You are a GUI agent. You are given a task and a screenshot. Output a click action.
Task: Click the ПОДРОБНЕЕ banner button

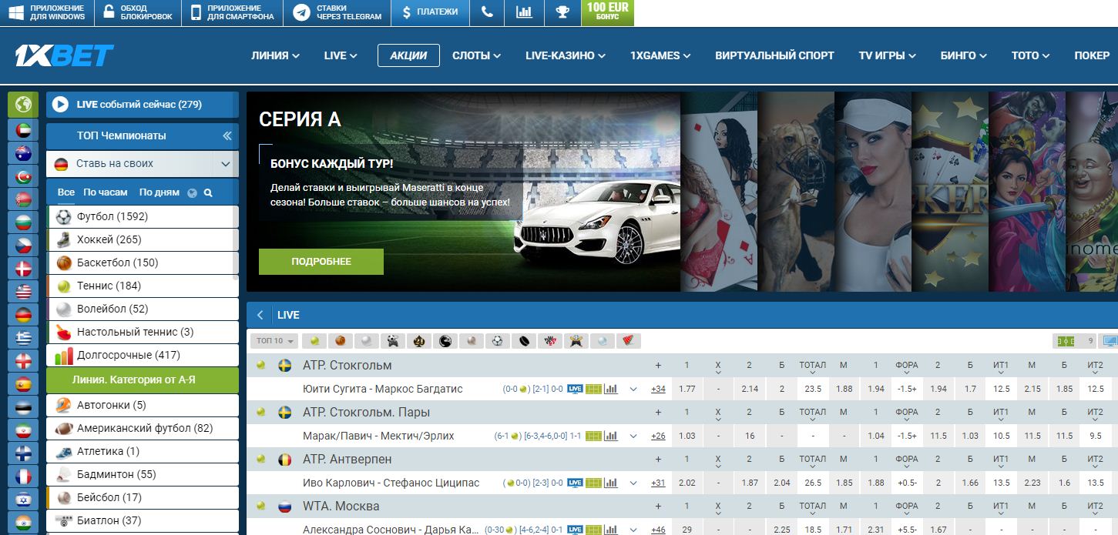[321, 262]
